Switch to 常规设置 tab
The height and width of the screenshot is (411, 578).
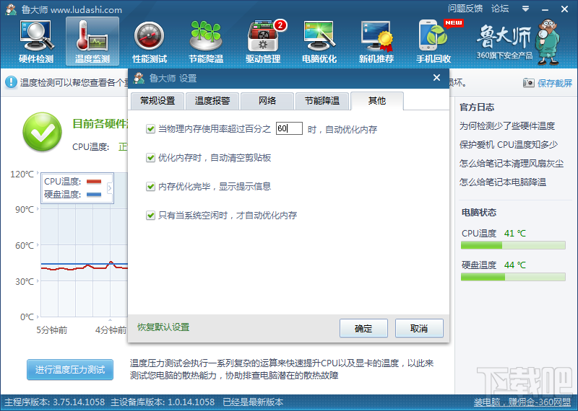[x=158, y=101]
